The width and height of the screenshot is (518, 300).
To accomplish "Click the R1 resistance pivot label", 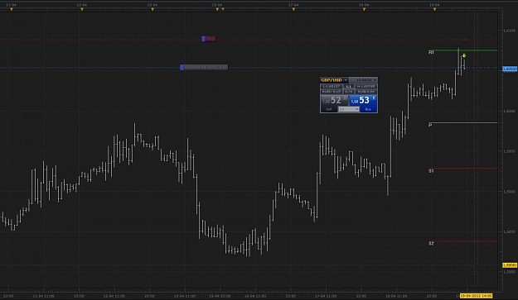I will [x=431, y=52].
